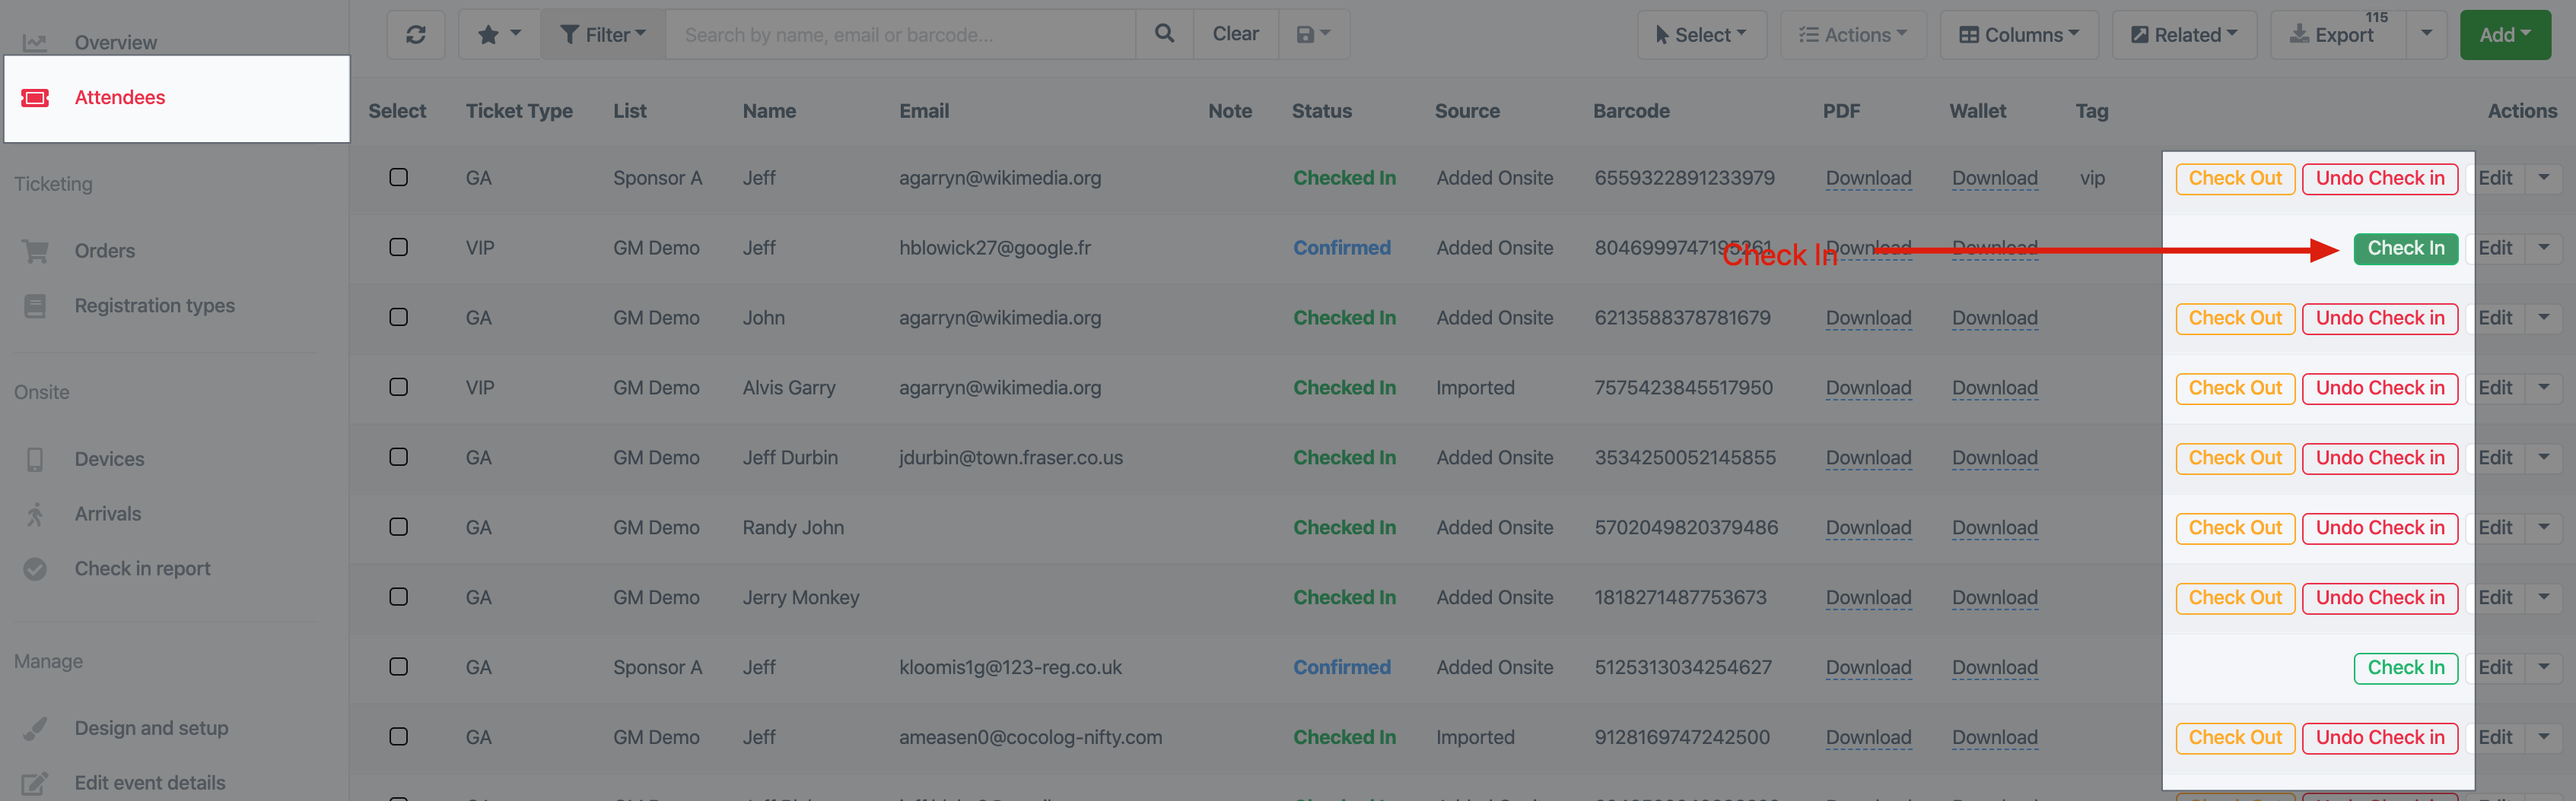This screenshot has height=801, width=2576.
Task: Download Wallet pass for Alvis Garry
Action: pyautogui.click(x=1994, y=388)
